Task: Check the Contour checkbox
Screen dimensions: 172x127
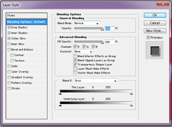Action: pos(12,55)
